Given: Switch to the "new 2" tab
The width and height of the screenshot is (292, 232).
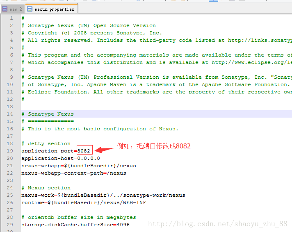Looking at the screenshot, I should click(12, 9).
